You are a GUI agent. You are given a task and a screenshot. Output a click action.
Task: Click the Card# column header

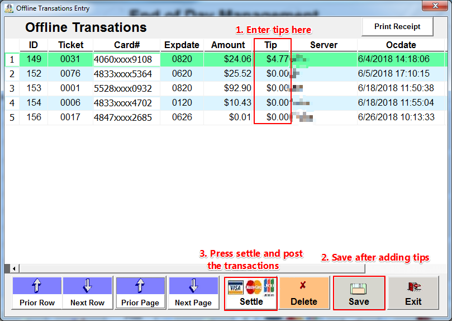click(127, 45)
